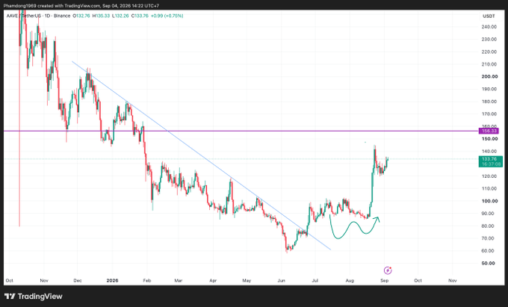This screenshot has width=508, height=307.
Task: Click the green 133.76 current price label
Action: click(489, 158)
